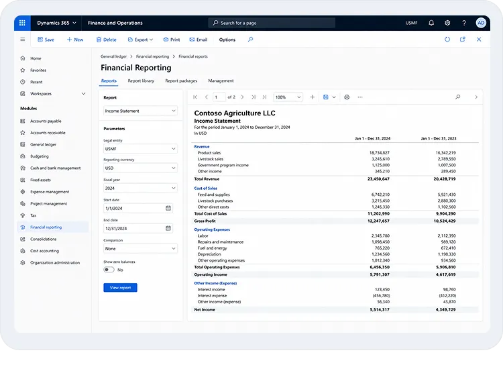Open Recent in the sidebar
This screenshot has width=503, height=369.
(36, 82)
